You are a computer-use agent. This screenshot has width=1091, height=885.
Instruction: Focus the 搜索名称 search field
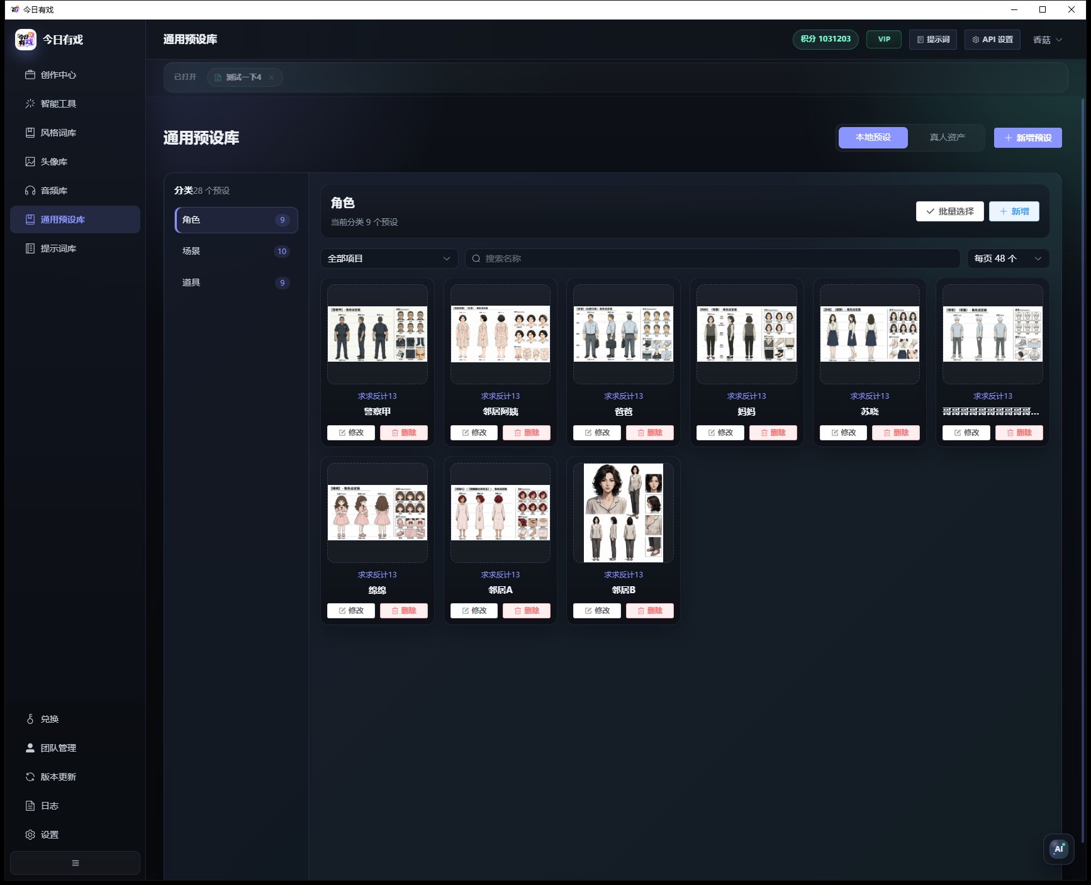point(712,259)
